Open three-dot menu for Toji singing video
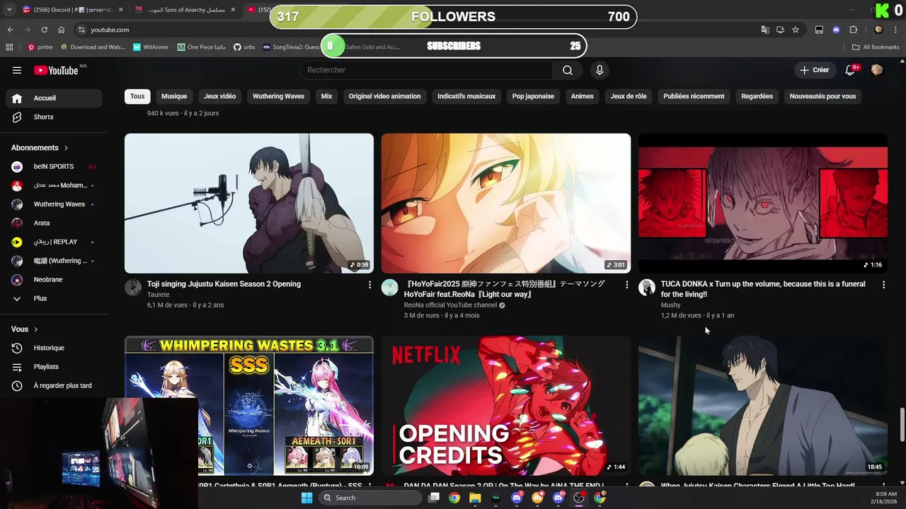This screenshot has width=906, height=509. click(x=369, y=284)
